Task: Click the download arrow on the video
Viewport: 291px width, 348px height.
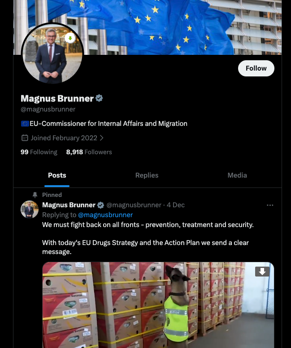Action: point(262,272)
